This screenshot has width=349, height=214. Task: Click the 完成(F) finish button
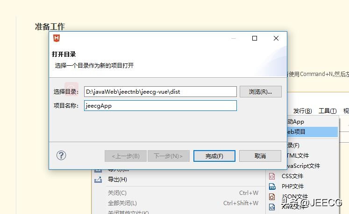tap(214, 156)
